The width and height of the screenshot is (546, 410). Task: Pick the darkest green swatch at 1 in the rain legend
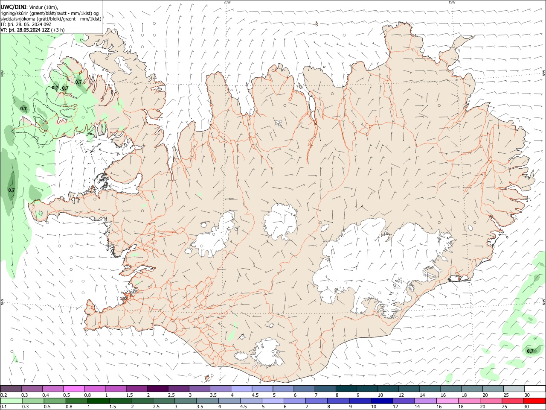[98, 401]
